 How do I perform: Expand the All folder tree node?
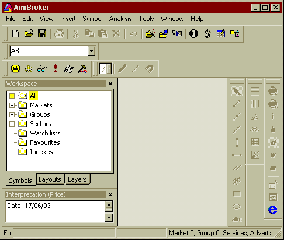(x=12, y=96)
